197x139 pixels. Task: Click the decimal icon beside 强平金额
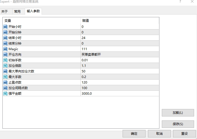click(5, 93)
